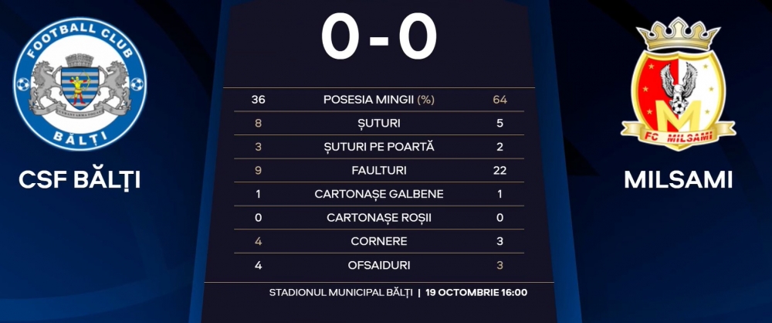Click the 19 OCTOMBRIE 16:00 date text
Viewport: 772px width, 323px height.
click(476, 292)
